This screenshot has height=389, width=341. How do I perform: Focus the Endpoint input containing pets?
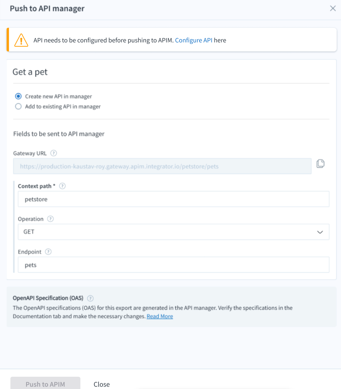tap(174, 265)
